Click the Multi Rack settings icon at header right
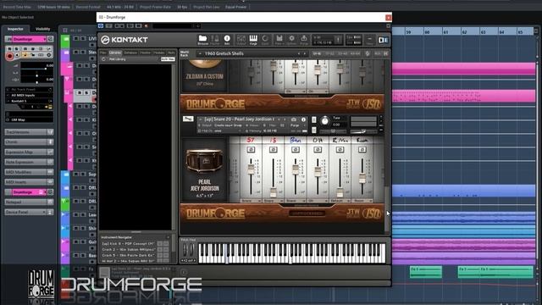Image resolution: width=542 pixels, height=305 pixels. pos(368,53)
